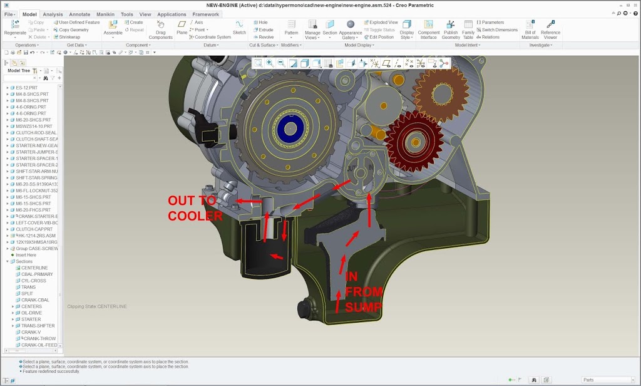Click the Zoom In icon in graphics toolbar
The image size is (641, 386).
(269, 63)
